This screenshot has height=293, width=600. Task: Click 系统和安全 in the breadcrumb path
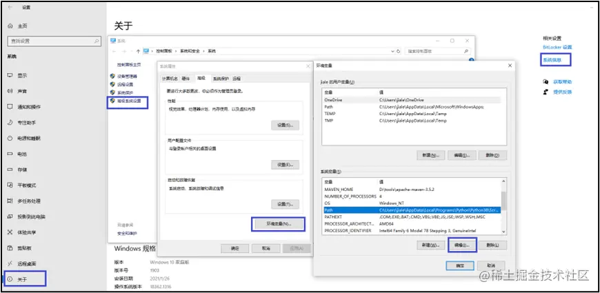click(x=190, y=51)
